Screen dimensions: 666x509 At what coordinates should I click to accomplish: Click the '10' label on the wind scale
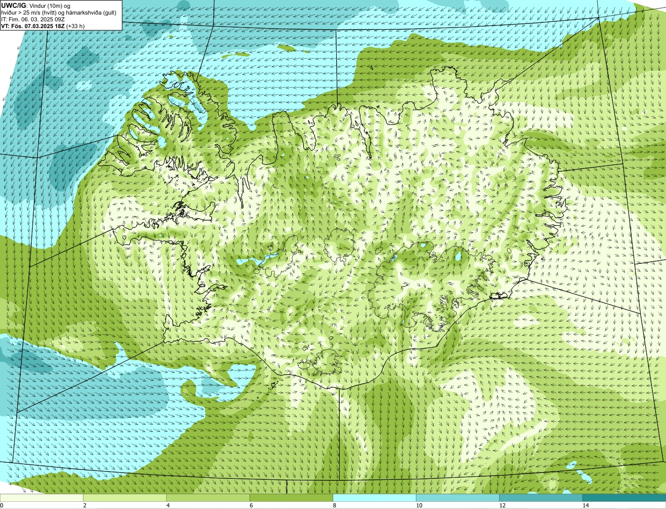click(x=419, y=505)
